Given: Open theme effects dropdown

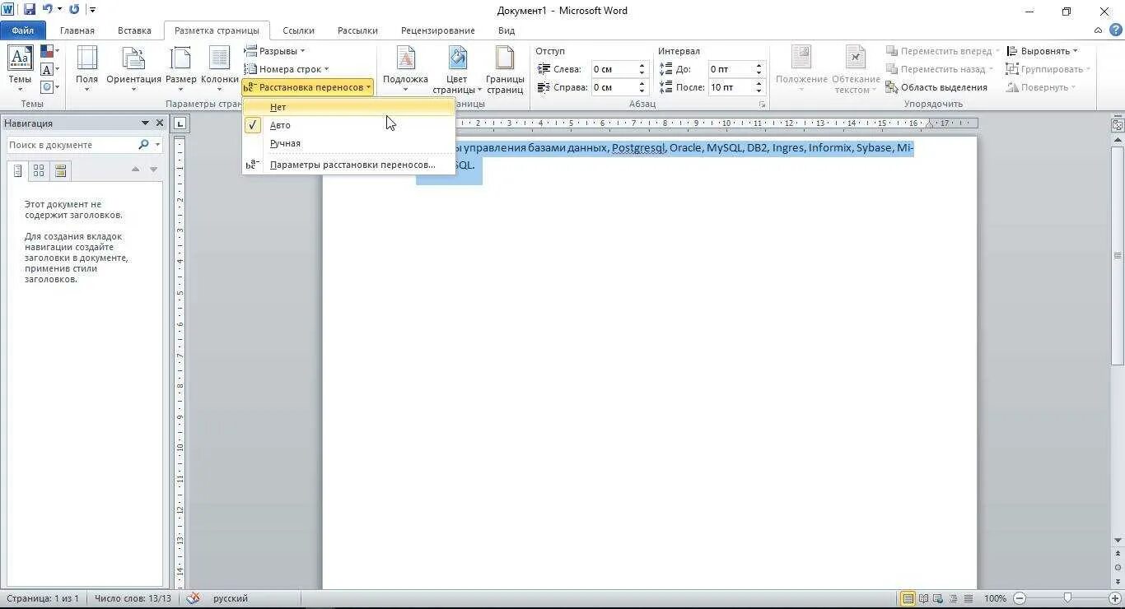Looking at the screenshot, I should point(49,86).
